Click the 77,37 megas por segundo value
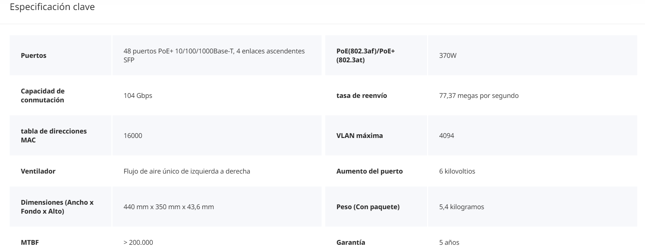The image size is (645, 247). coord(479,96)
